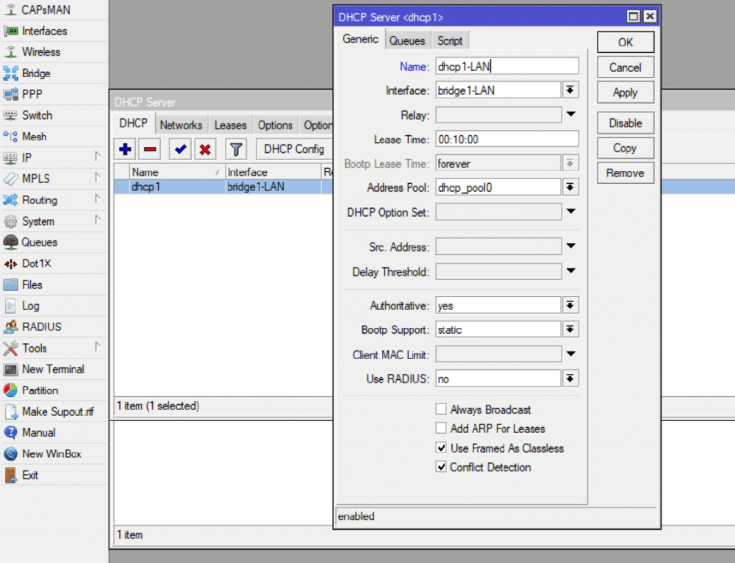This screenshot has height=563, width=735.
Task: Click into the Lease Time field
Action: 506,139
